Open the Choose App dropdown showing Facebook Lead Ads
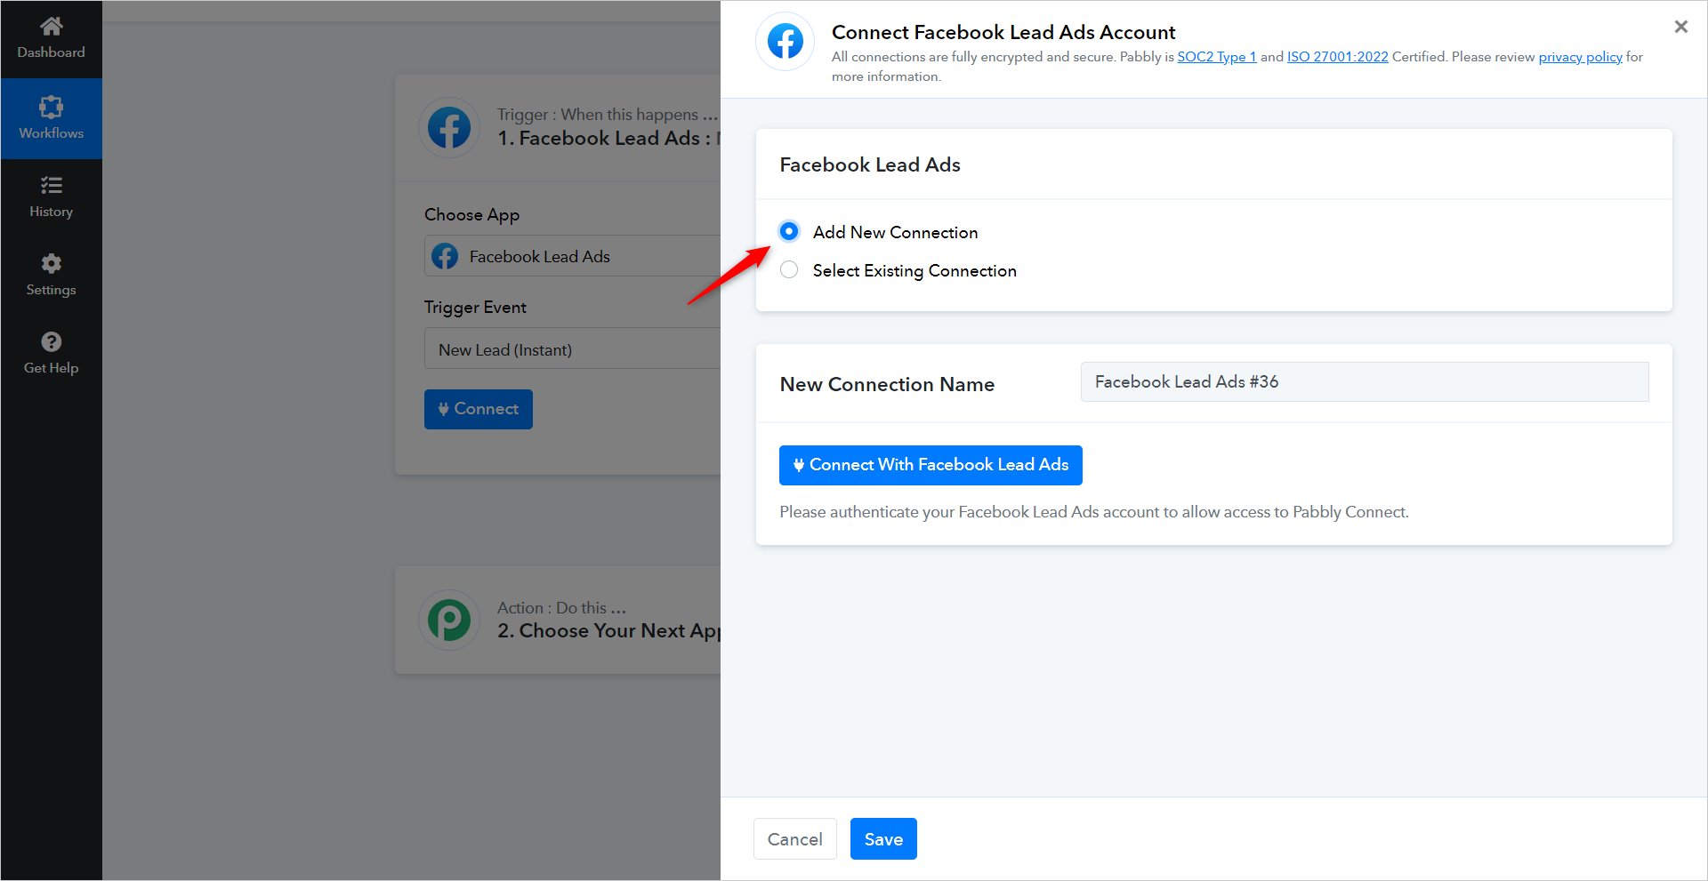The height and width of the screenshot is (881, 1708). click(x=572, y=256)
